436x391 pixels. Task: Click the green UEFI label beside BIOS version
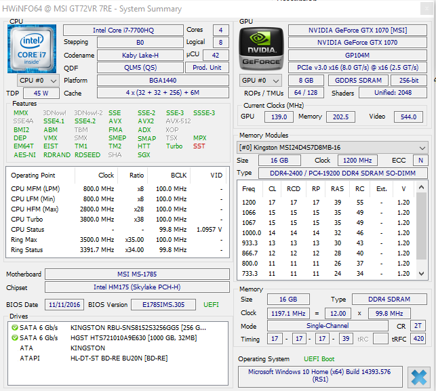(x=211, y=305)
